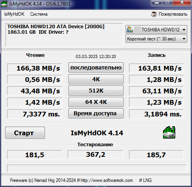Click the Время доступа button

[x=96, y=113]
